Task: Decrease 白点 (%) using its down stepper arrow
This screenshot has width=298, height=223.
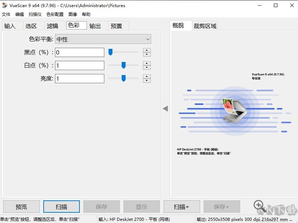Action: (x=147, y=67)
